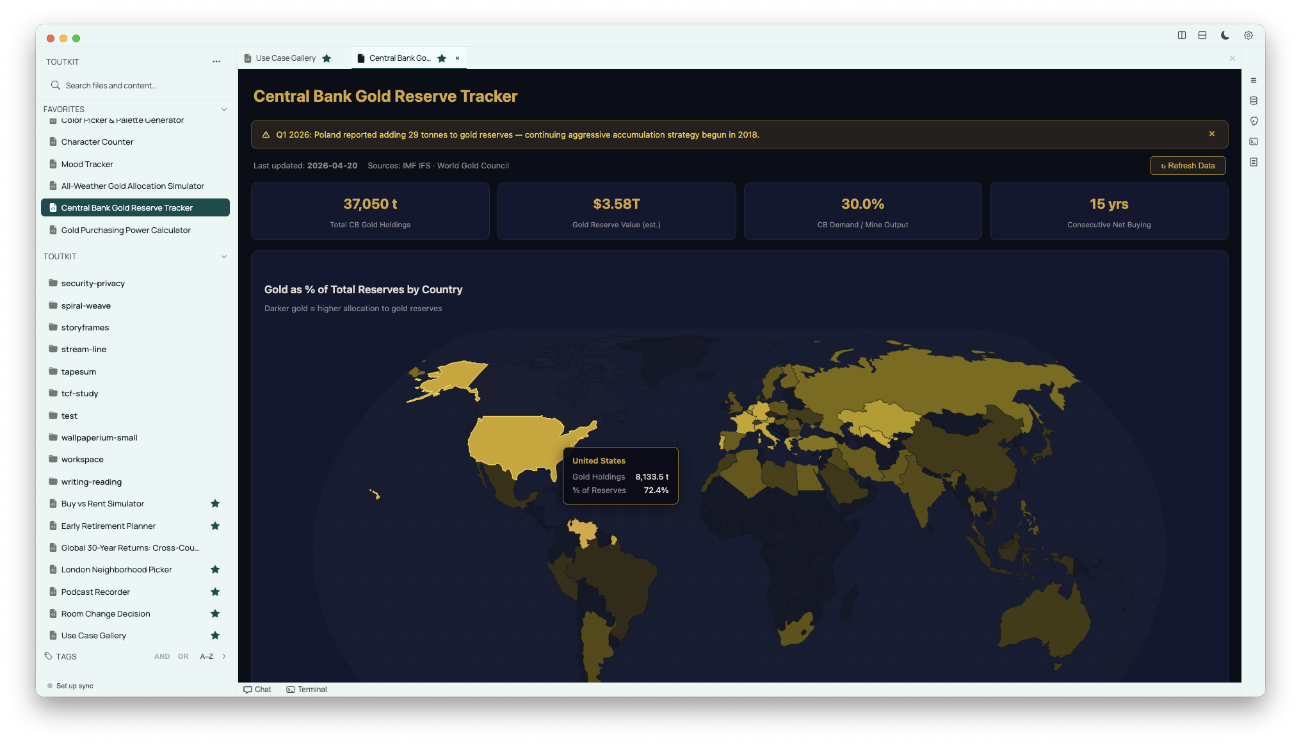This screenshot has width=1301, height=744.
Task: Open Gold Purchasing Power Calculator
Action: pyautogui.click(x=135, y=230)
